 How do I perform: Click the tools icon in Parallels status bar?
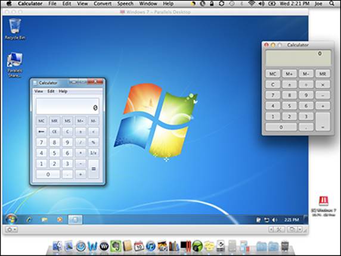pos(279,229)
